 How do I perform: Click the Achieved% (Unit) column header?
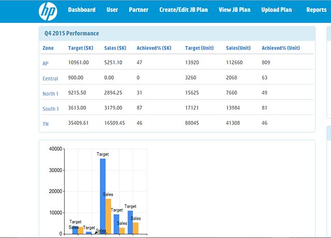tap(281, 48)
